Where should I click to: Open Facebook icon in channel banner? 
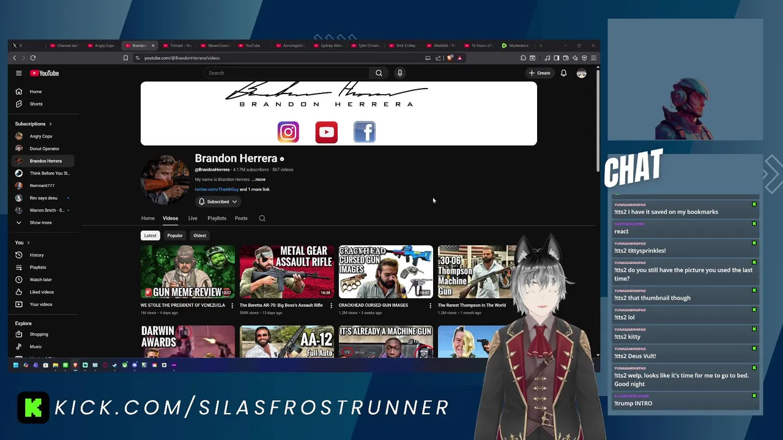364,132
